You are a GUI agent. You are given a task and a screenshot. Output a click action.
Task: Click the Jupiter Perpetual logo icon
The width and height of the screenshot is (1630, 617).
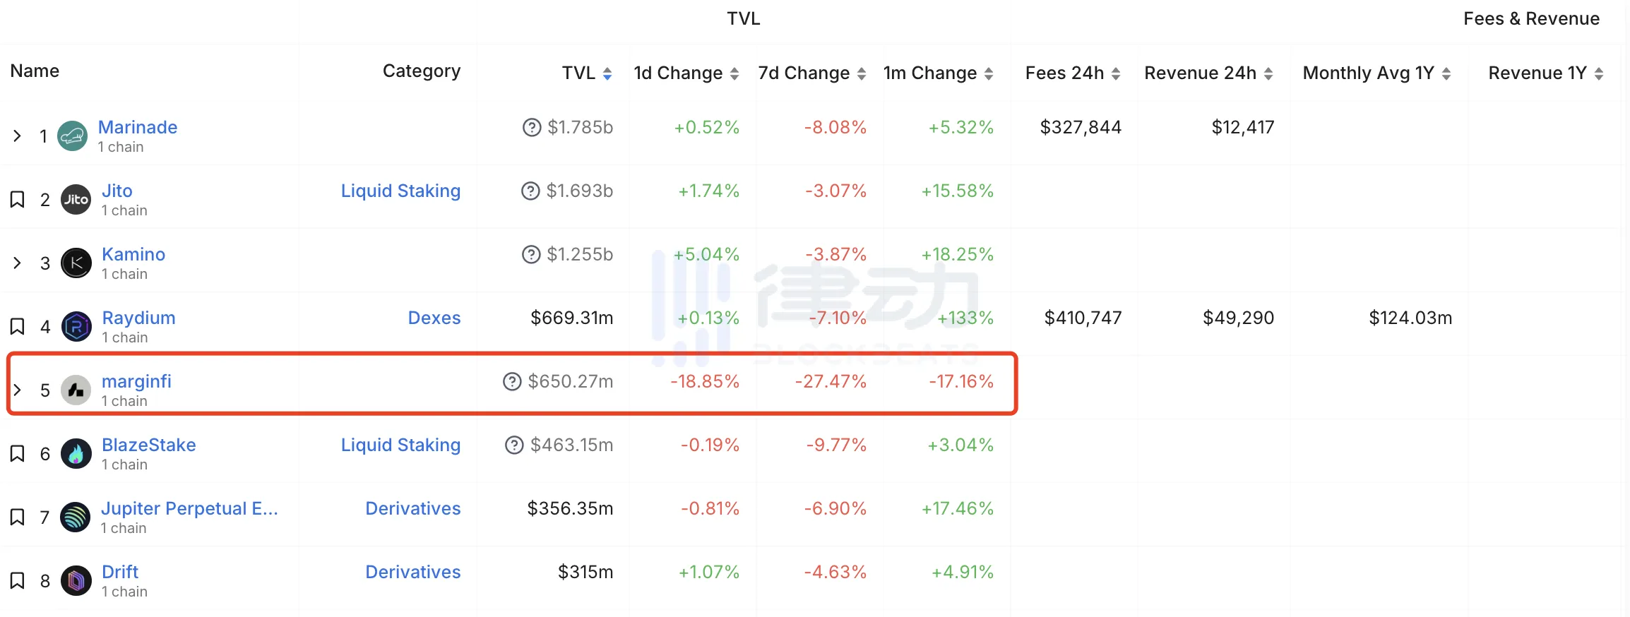coord(75,517)
